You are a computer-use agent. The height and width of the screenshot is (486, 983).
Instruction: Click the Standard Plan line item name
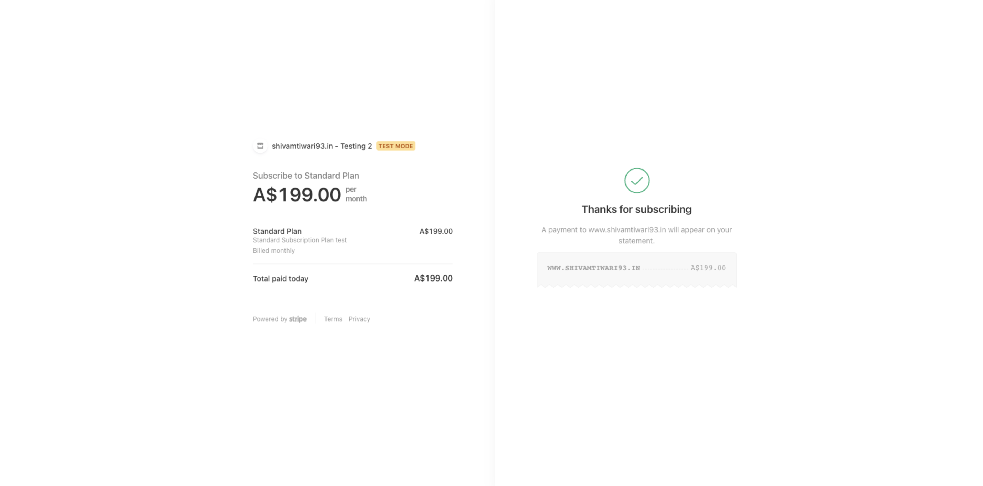[277, 231]
